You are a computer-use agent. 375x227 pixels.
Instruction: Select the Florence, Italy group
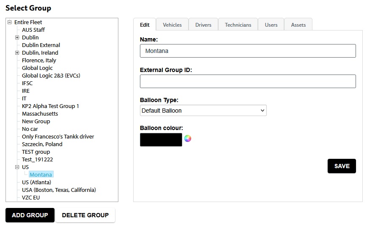pyautogui.click(x=39, y=60)
